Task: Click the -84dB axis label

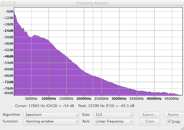Action: coord(8,93)
